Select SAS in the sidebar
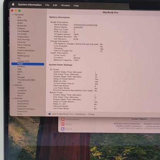 [19, 69]
